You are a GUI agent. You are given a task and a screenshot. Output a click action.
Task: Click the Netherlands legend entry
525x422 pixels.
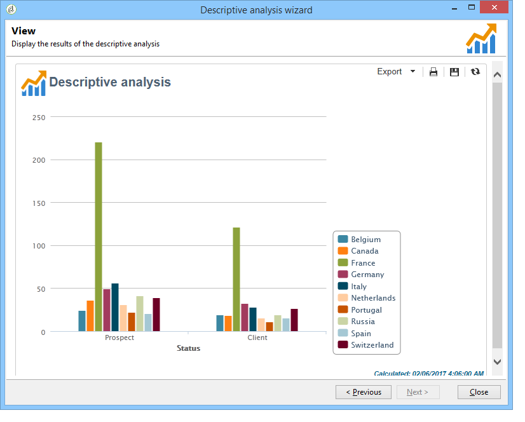[367, 298]
